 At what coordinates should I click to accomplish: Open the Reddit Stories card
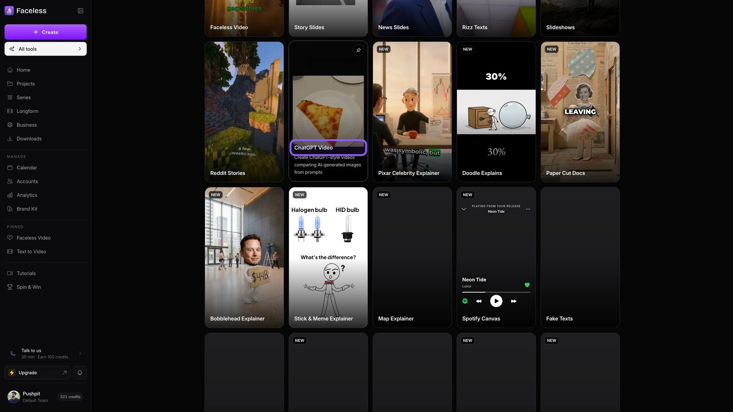pyautogui.click(x=244, y=112)
